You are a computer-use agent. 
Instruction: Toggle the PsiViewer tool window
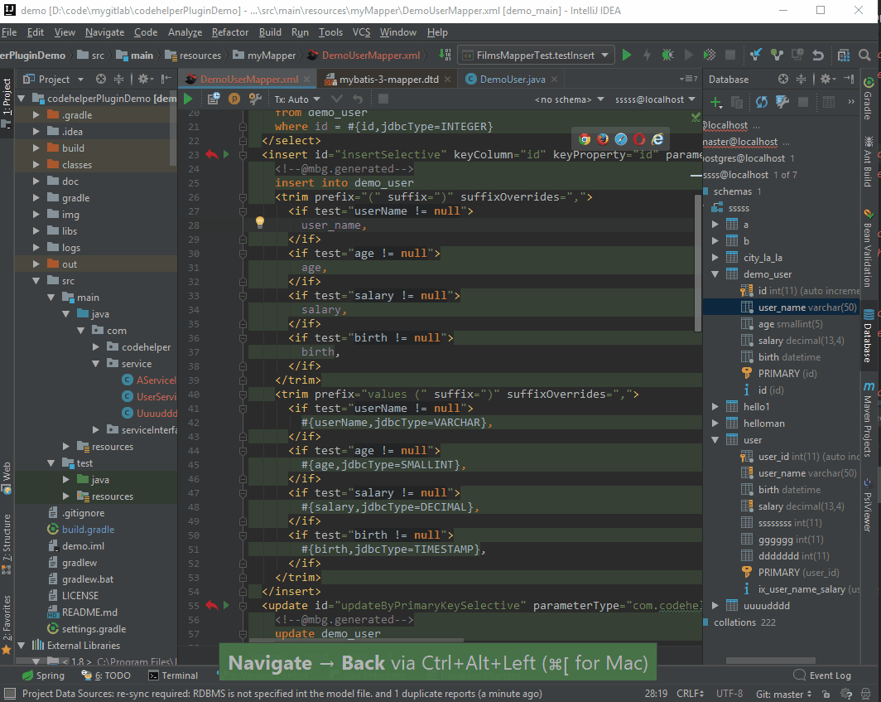pyautogui.click(x=869, y=506)
